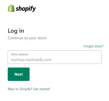This screenshot has width=109, height=101.
Task: Click the word Next inside the green button
Action: [x=19, y=74]
